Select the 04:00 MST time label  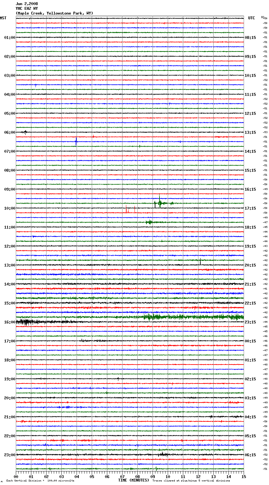pos(10,95)
